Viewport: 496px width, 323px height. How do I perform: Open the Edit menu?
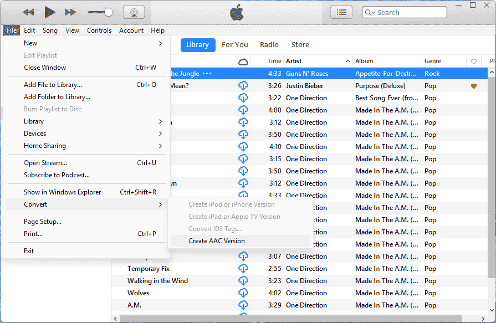(x=29, y=30)
